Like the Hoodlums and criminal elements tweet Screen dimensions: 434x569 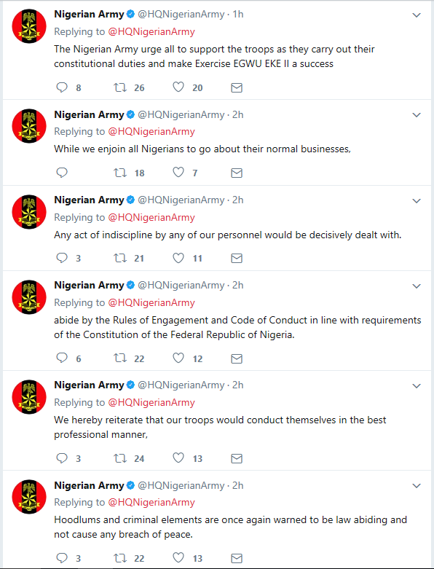[x=178, y=558]
